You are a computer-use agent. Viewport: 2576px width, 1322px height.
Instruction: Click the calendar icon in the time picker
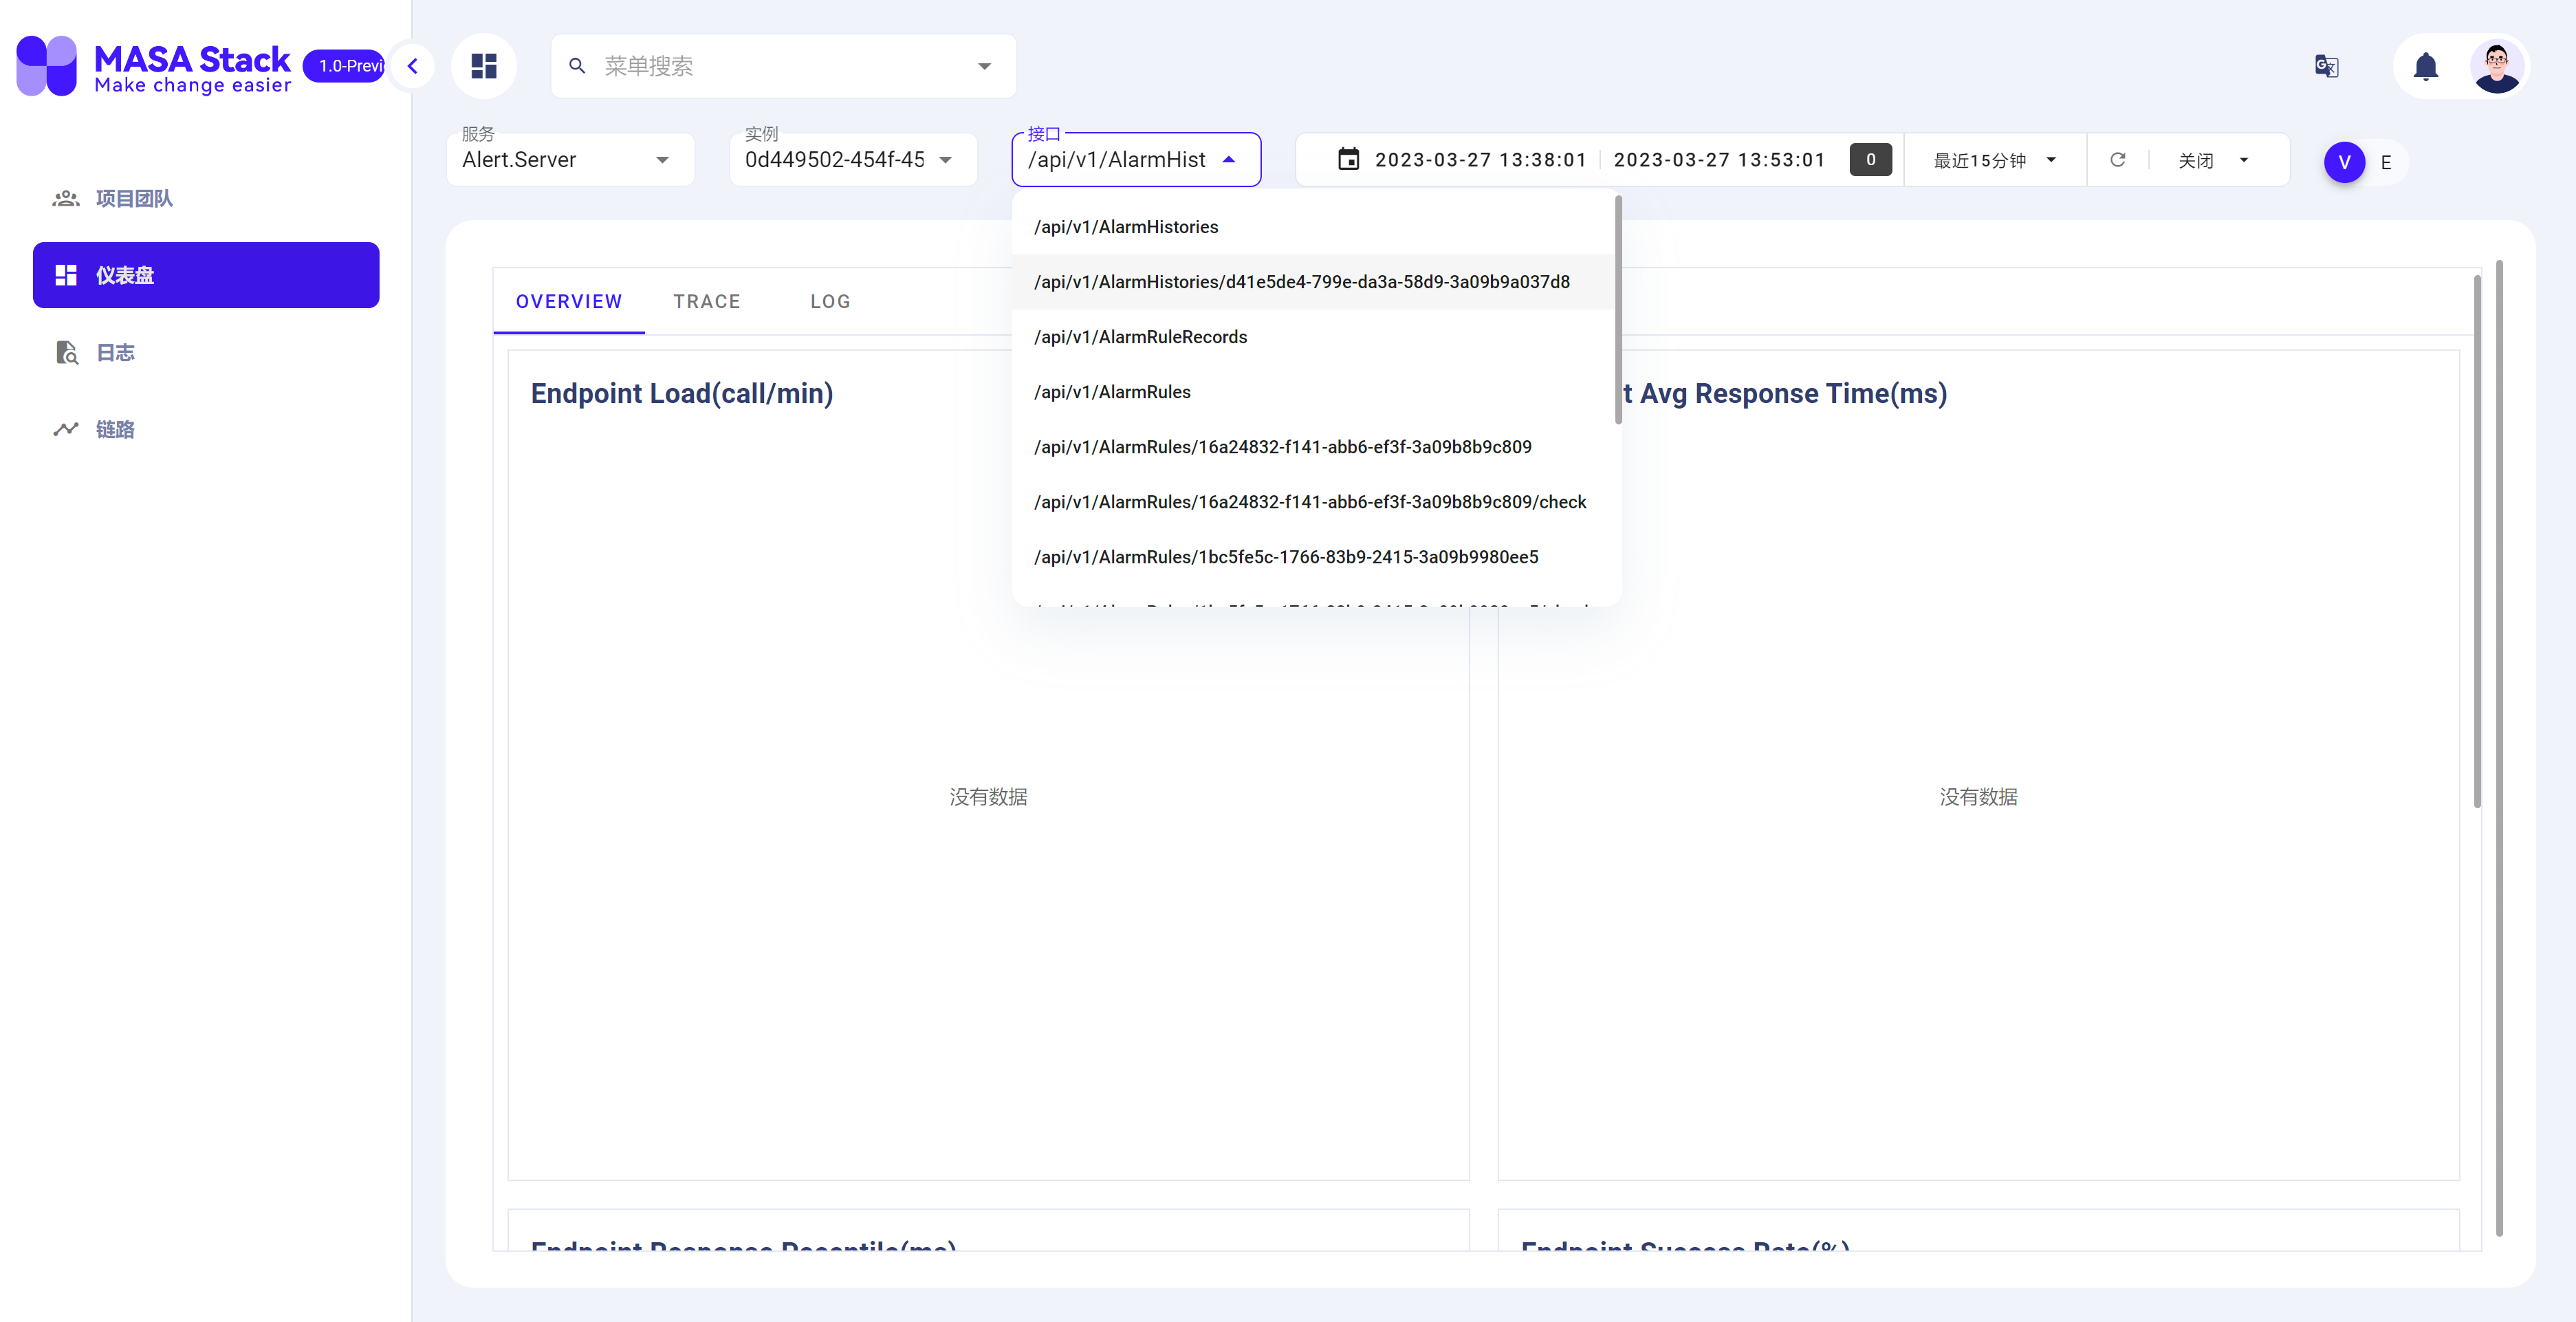click(x=1348, y=159)
